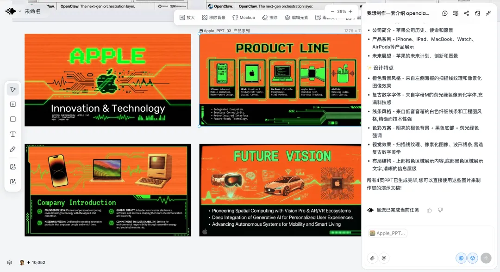Image resolution: width=500 pixels, height=272 pixels.
Task: Click the 产品系列 bullet line in chat
Action: point(425,43)
